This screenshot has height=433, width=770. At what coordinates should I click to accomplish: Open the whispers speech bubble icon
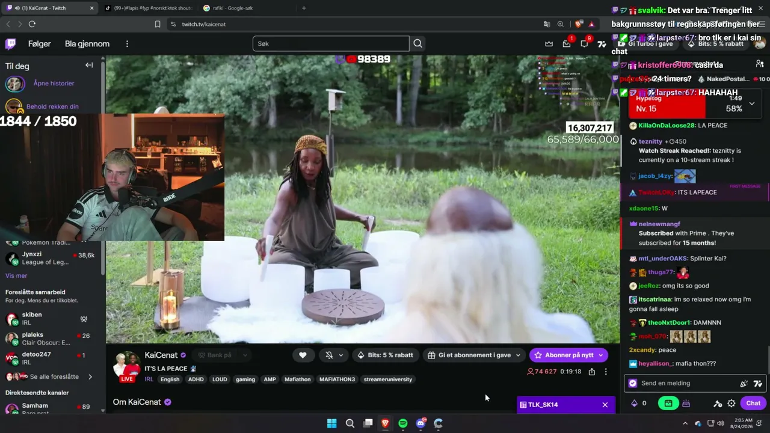[x=584, y=44]
